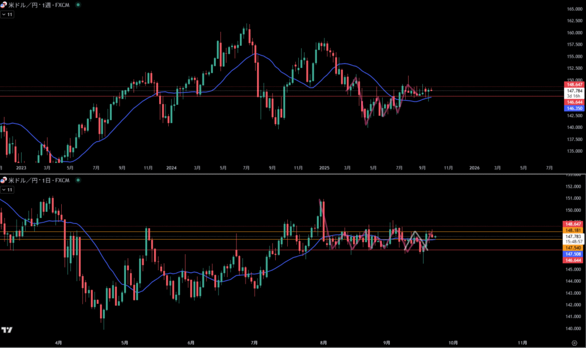Click the USD/JPY flag icon on daily chart
The image size is (586, 348).
click(x=3, y=180)
